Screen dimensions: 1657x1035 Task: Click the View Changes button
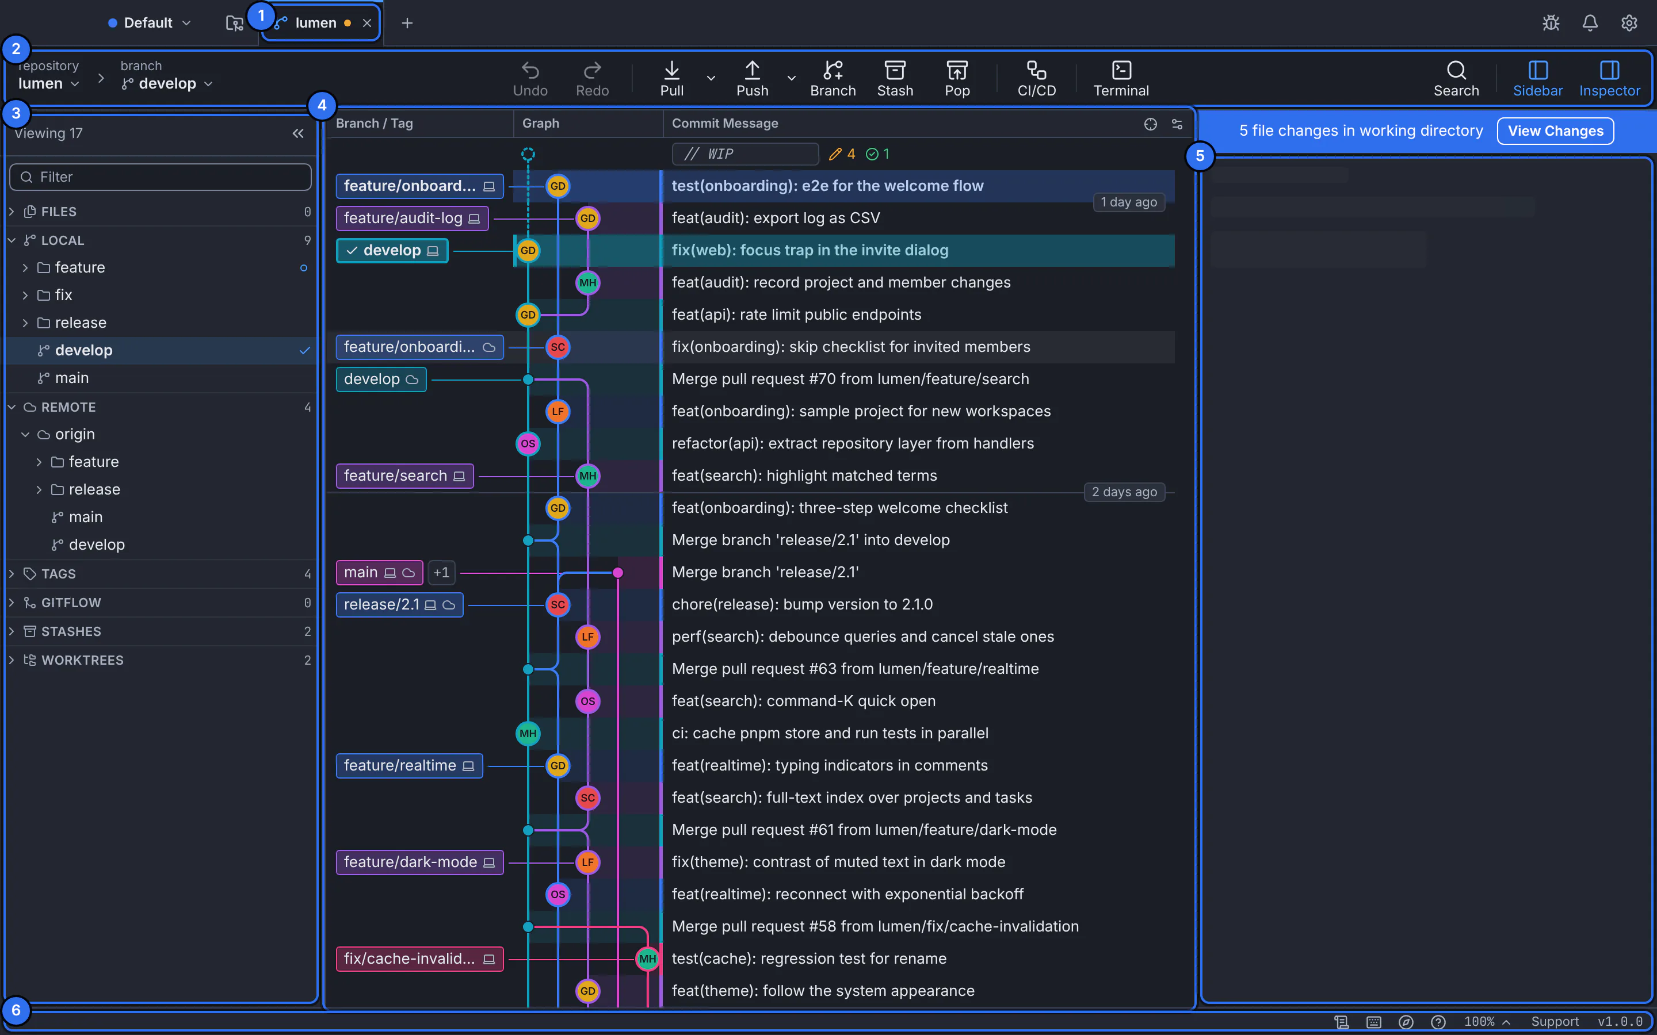click(1555, 131)
